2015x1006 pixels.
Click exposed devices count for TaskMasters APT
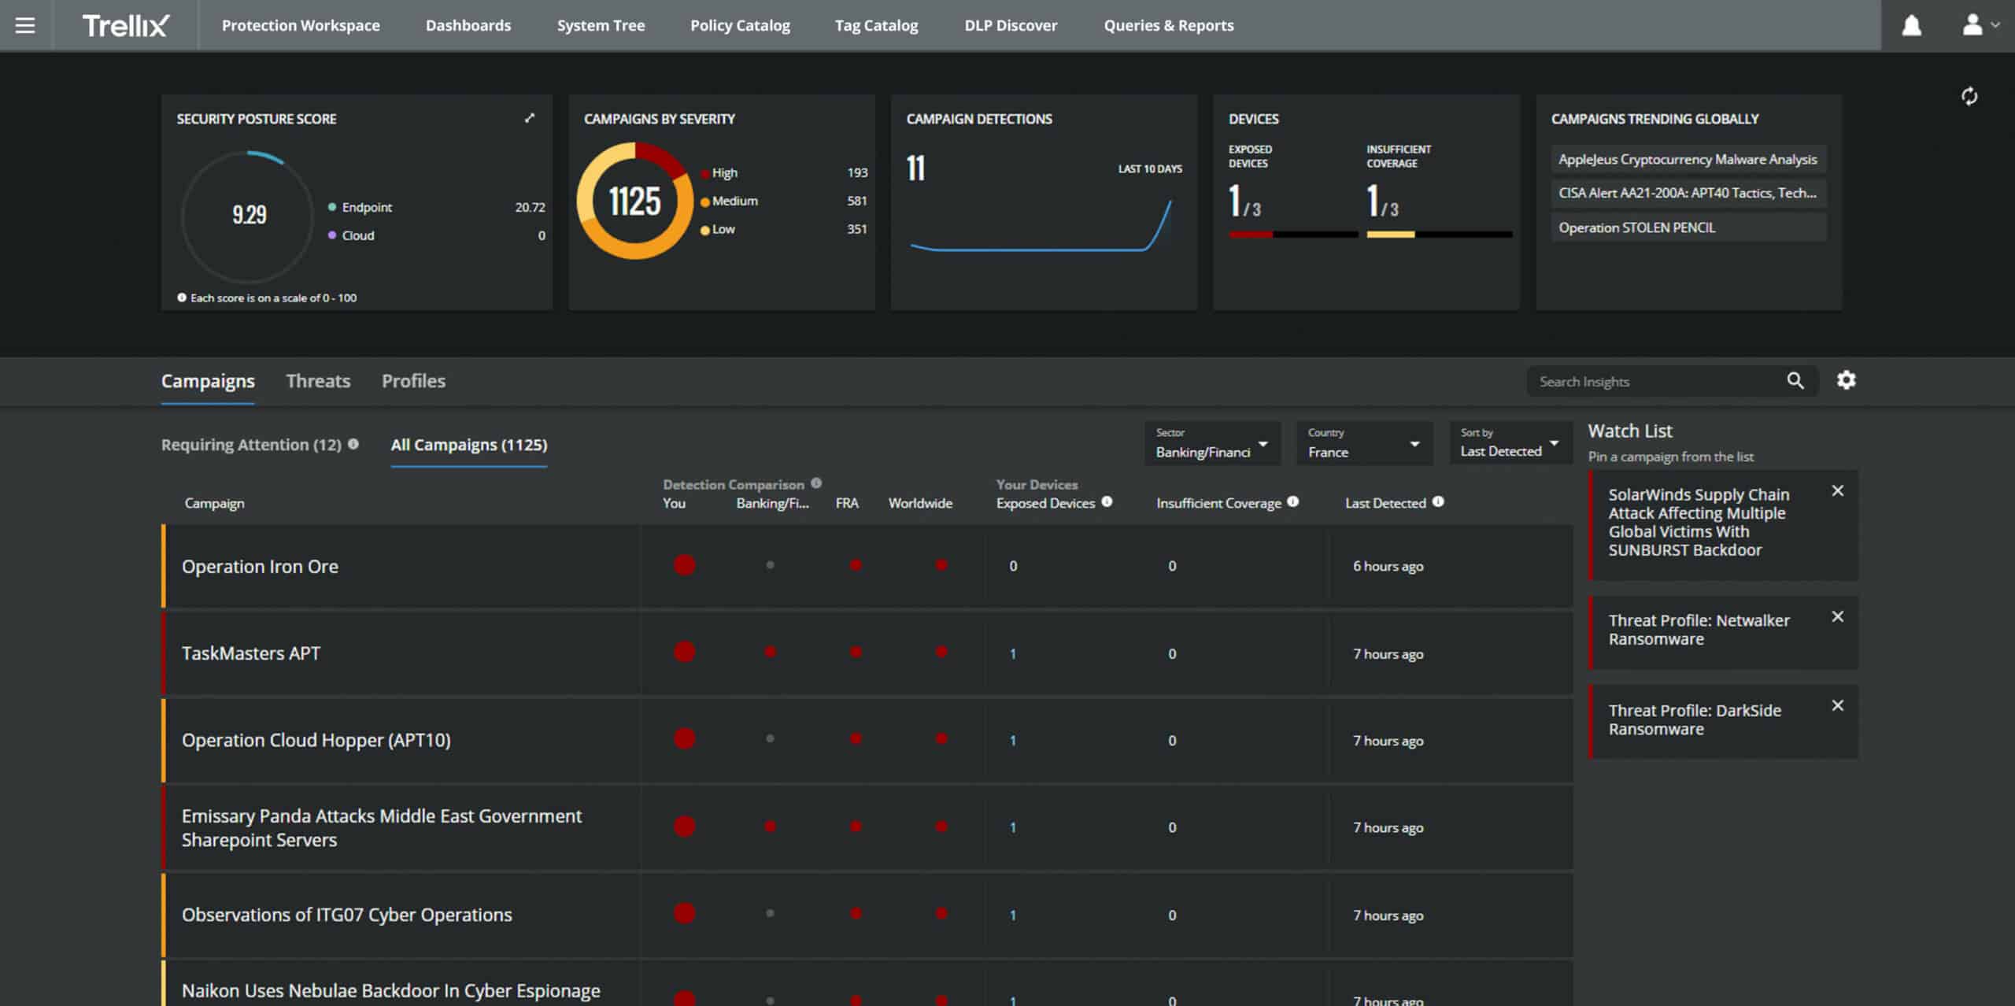click(1013, 653)
